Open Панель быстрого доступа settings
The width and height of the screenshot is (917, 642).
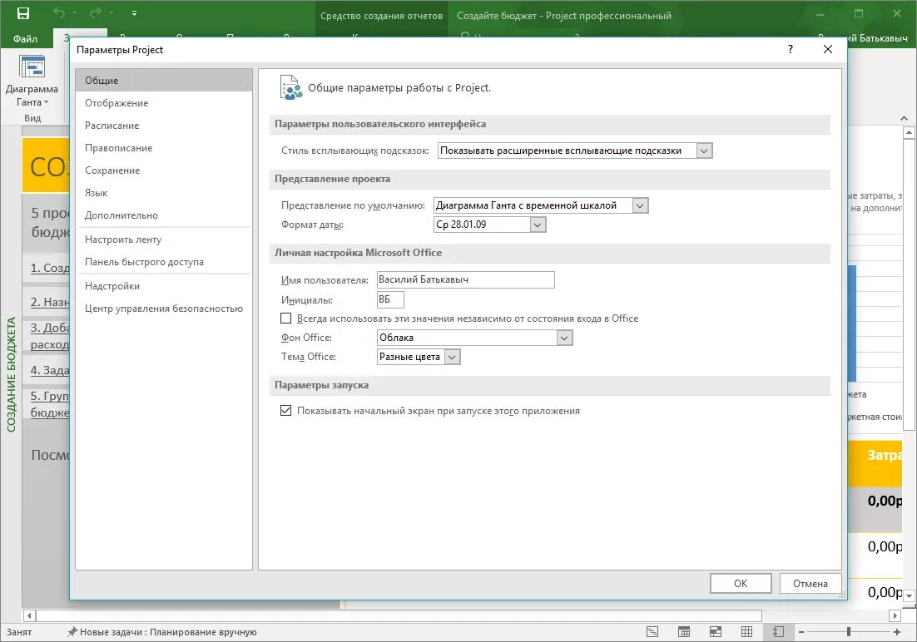[164, 262]
